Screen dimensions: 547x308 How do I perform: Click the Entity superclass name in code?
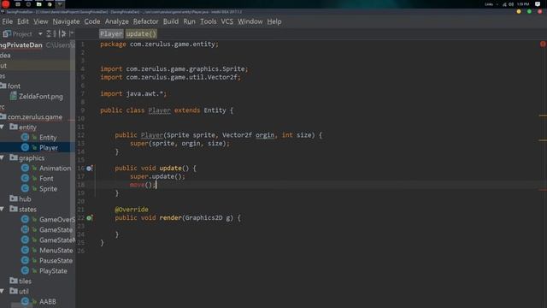coord(215,110)
